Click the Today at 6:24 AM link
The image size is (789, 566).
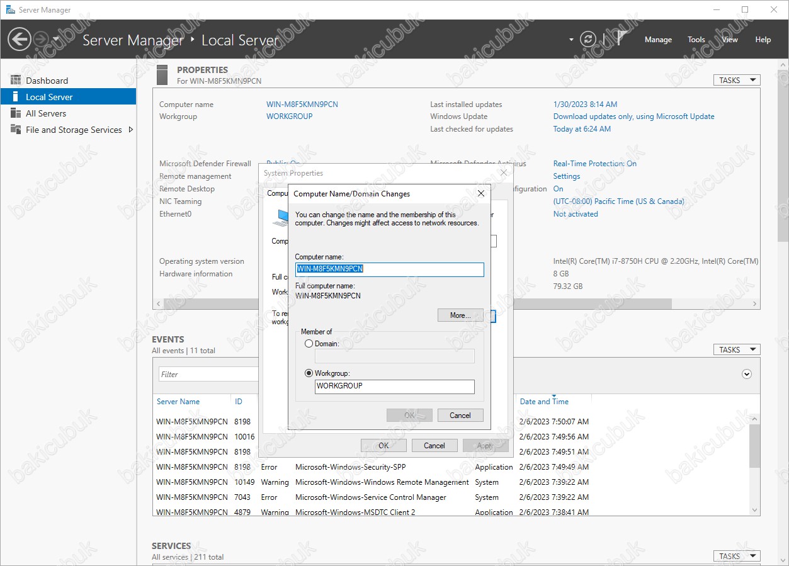[582, 129]
